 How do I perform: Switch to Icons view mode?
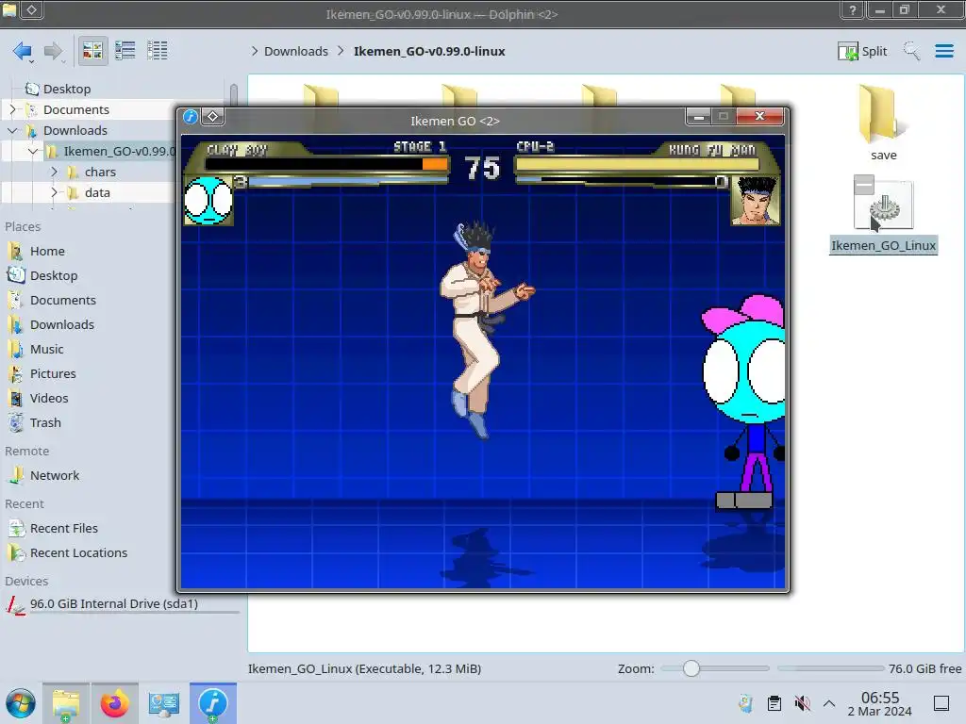[x=92, y=51]
